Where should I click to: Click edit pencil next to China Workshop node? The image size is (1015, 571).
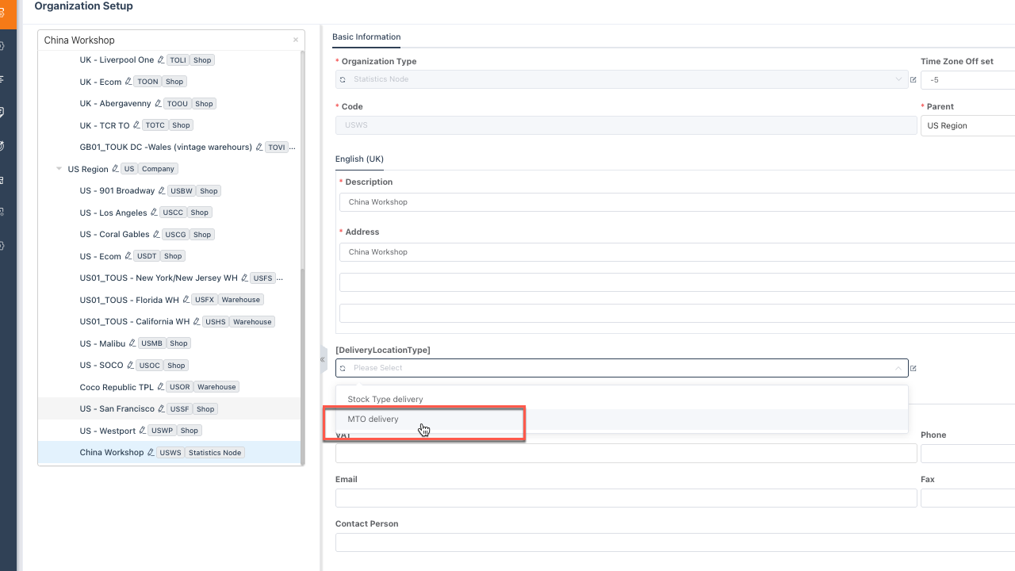tap(151, 453)
